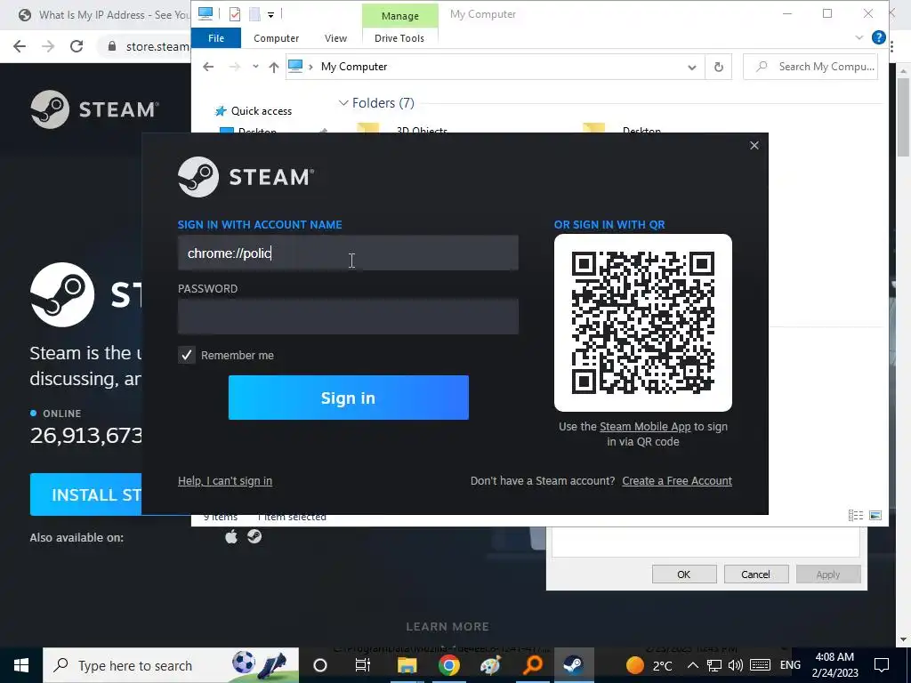Viewport: 911px width, 683px height.
Task: Close the Steam sign-in dialog
Action: point(754,145)
